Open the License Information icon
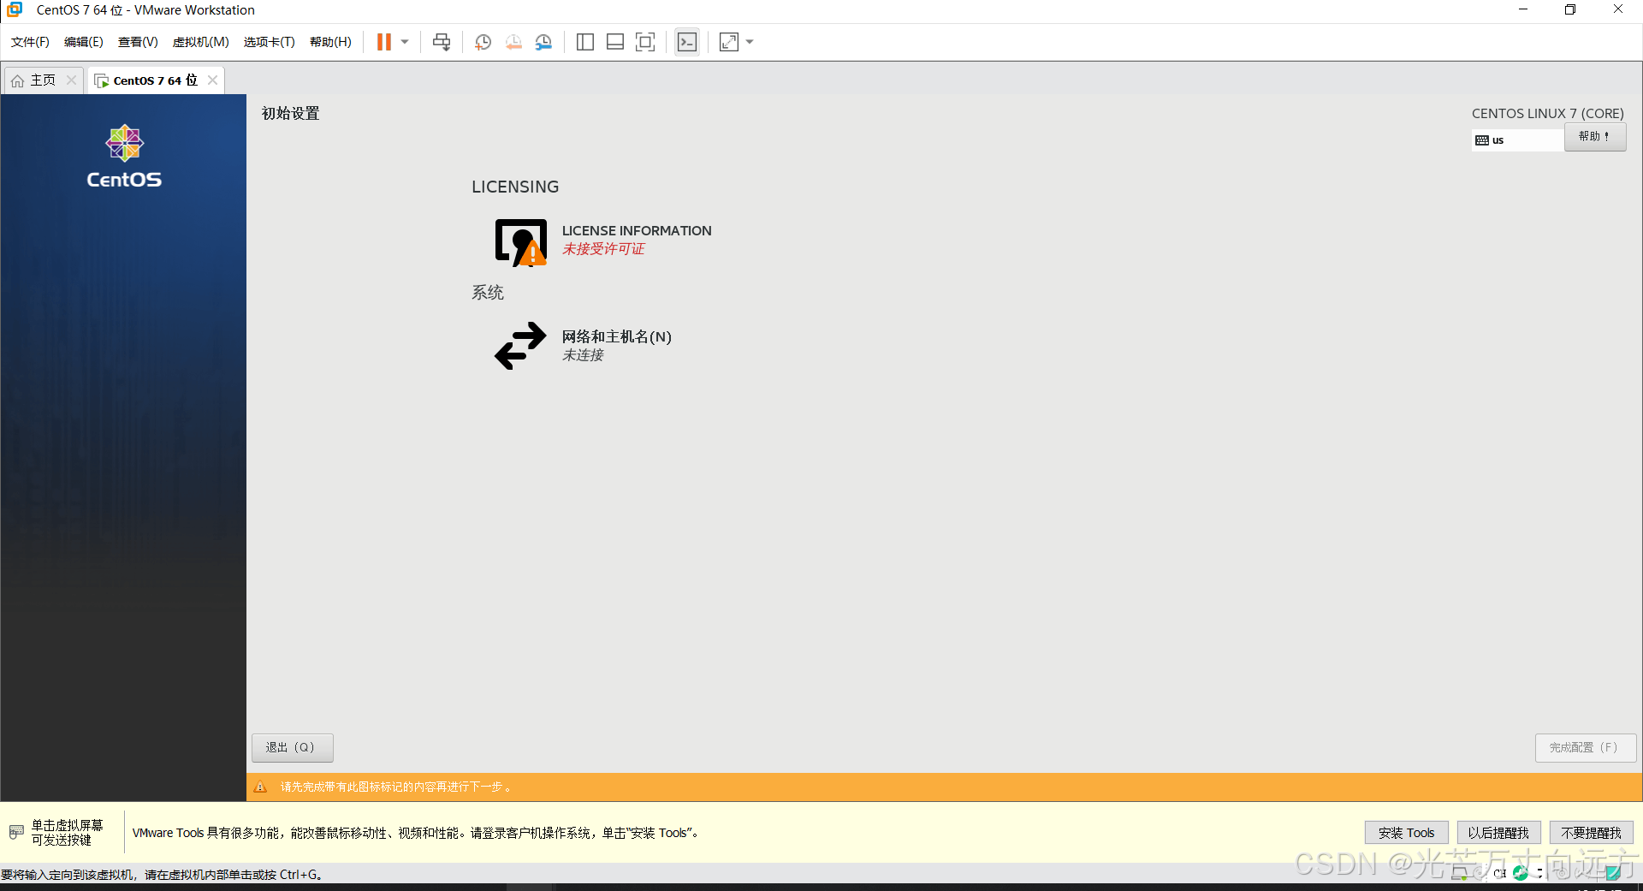Viewport: 1643px width, 891px height. pyautogui.click(x=520, y=242)
